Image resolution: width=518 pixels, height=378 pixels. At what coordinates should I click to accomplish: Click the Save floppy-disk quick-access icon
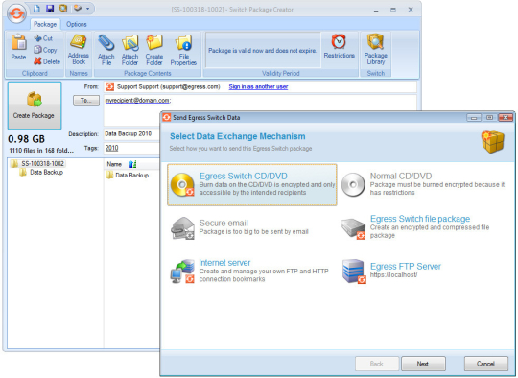50,9
